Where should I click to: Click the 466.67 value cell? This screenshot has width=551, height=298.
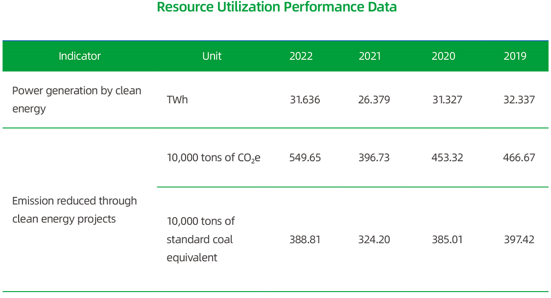[x=519, y=158]
